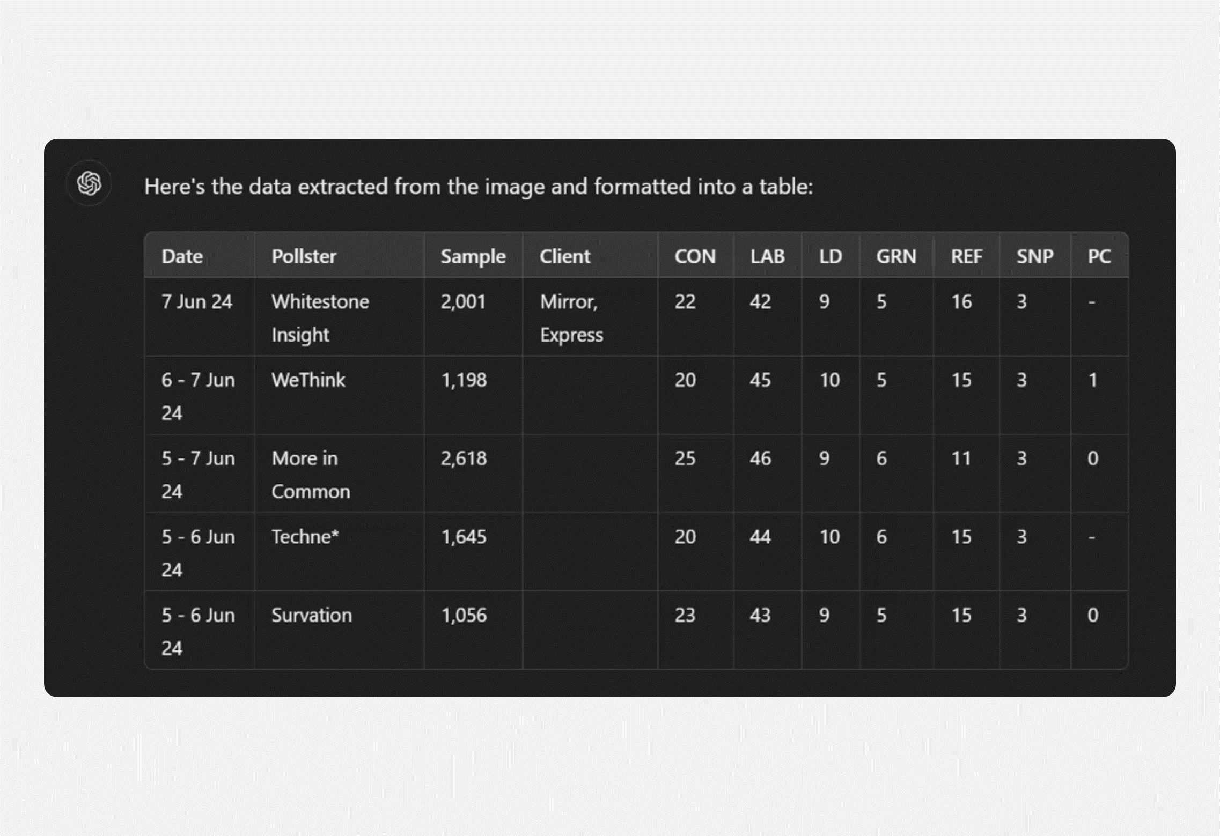
Task: Click the sample size value 2,618
Action: point(464,458)
